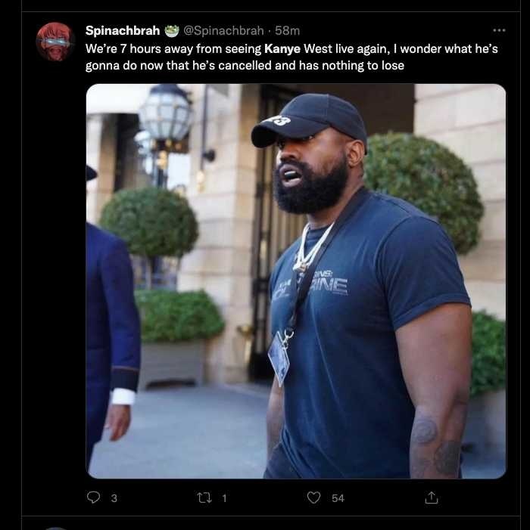Open the three-dot more options menu
The height and width of the screenshot is (530, 530).
499,30
